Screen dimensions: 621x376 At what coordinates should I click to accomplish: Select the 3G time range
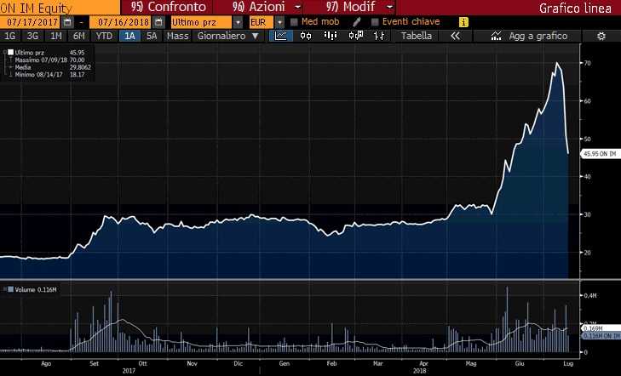tap(32, 36)
